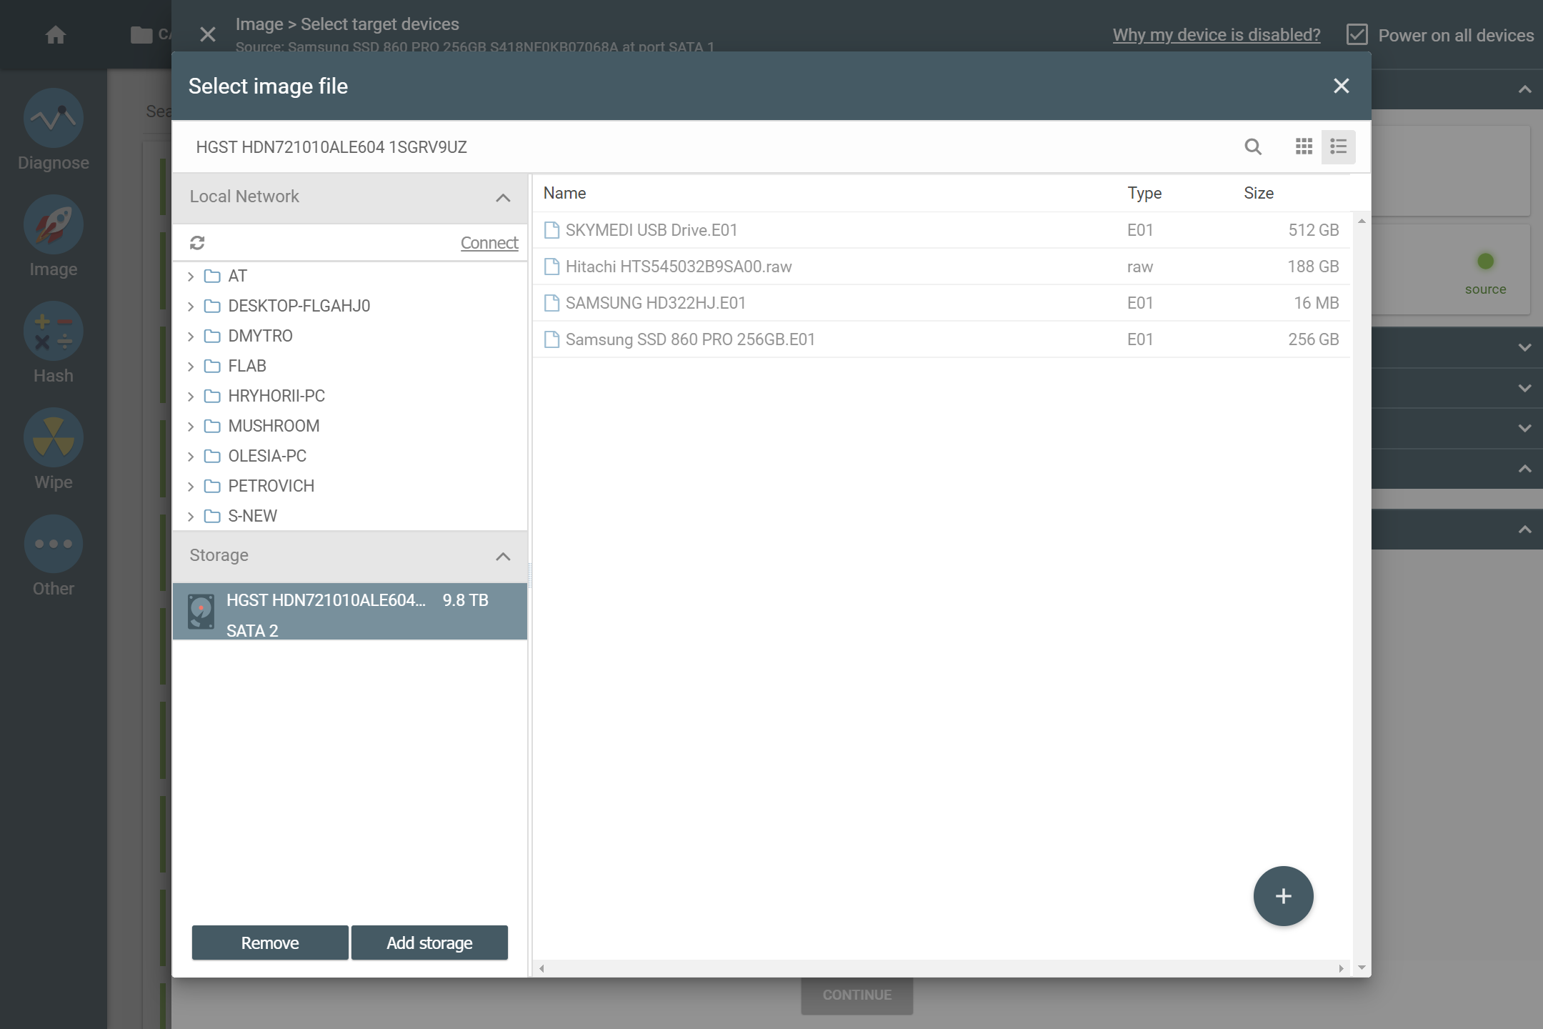Click the 512 GB size cell
Screen dimensions: 1543x1029
pos(1313,230)
